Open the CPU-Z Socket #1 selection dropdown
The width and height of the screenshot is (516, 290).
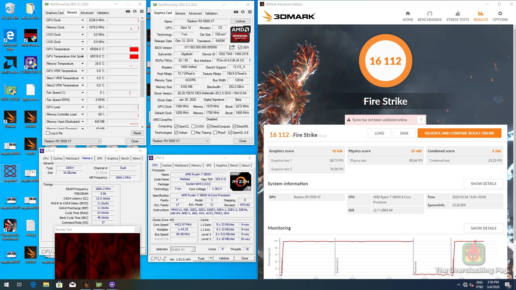click(193, 249)
